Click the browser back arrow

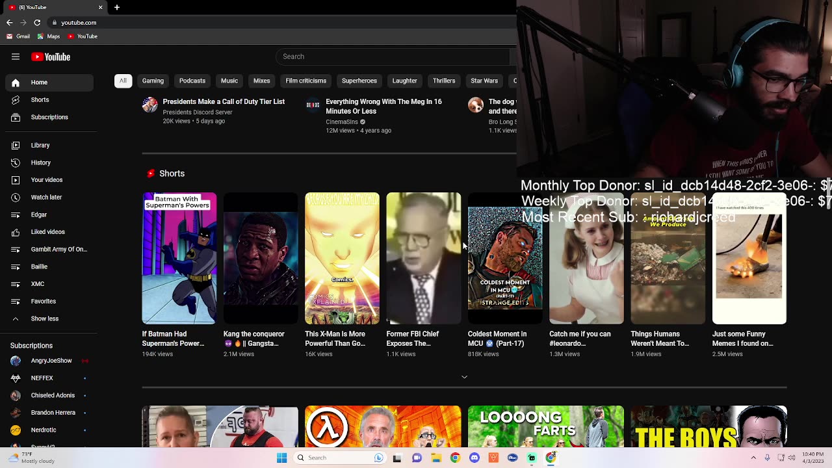(x=9, y=23)
